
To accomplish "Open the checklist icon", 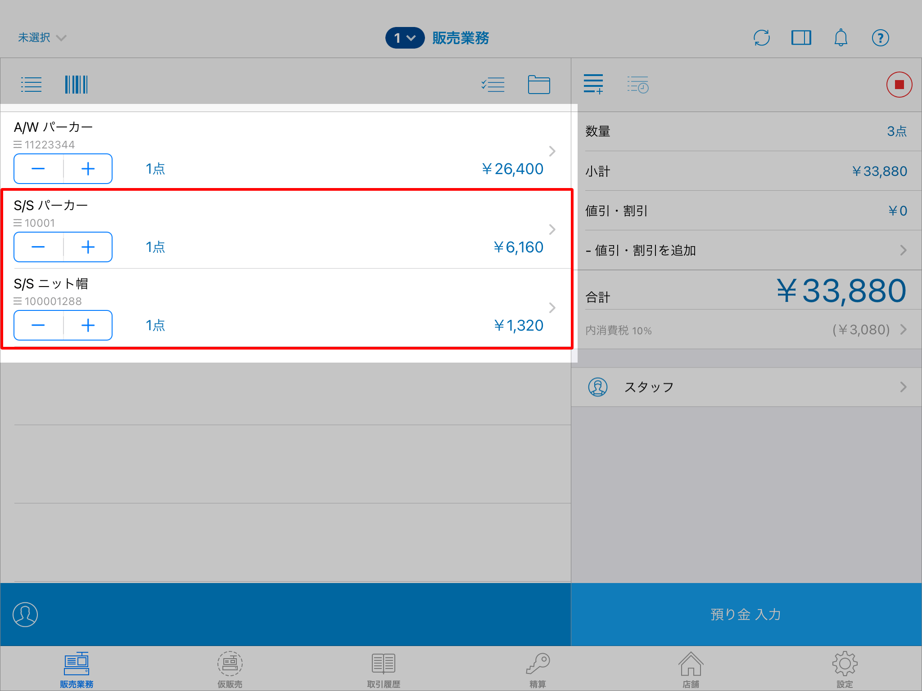I will click(493, 85).
